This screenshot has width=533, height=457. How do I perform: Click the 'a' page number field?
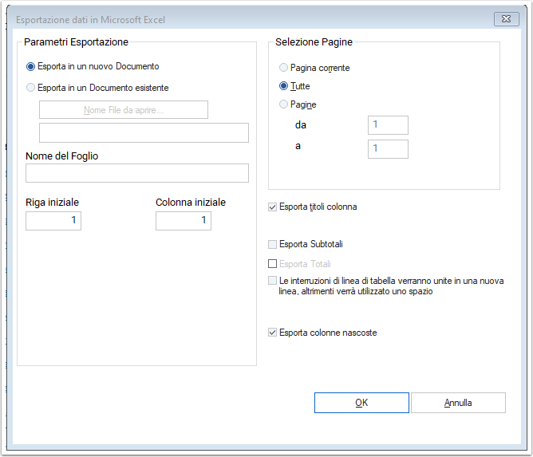tap(389, 149)
